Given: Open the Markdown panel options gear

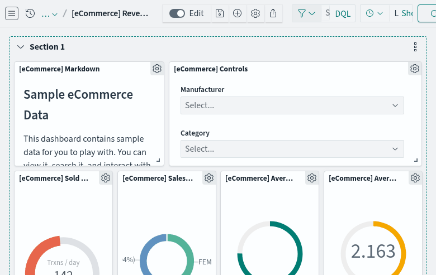Looking at the screenshot, I should coord(157,69).
